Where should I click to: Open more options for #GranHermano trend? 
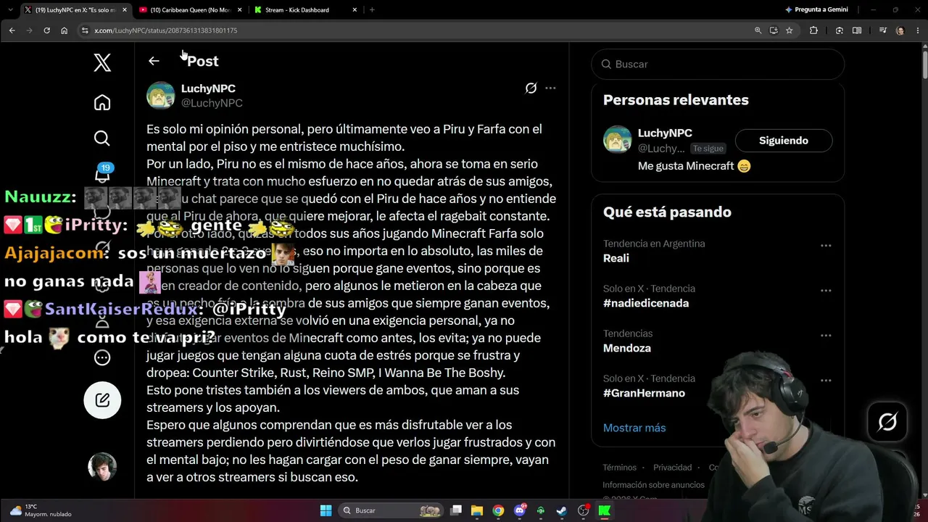(826, 381)
